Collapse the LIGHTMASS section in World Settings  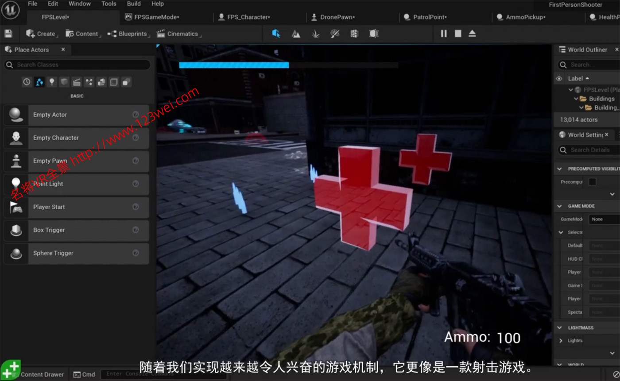pos(560,327)
